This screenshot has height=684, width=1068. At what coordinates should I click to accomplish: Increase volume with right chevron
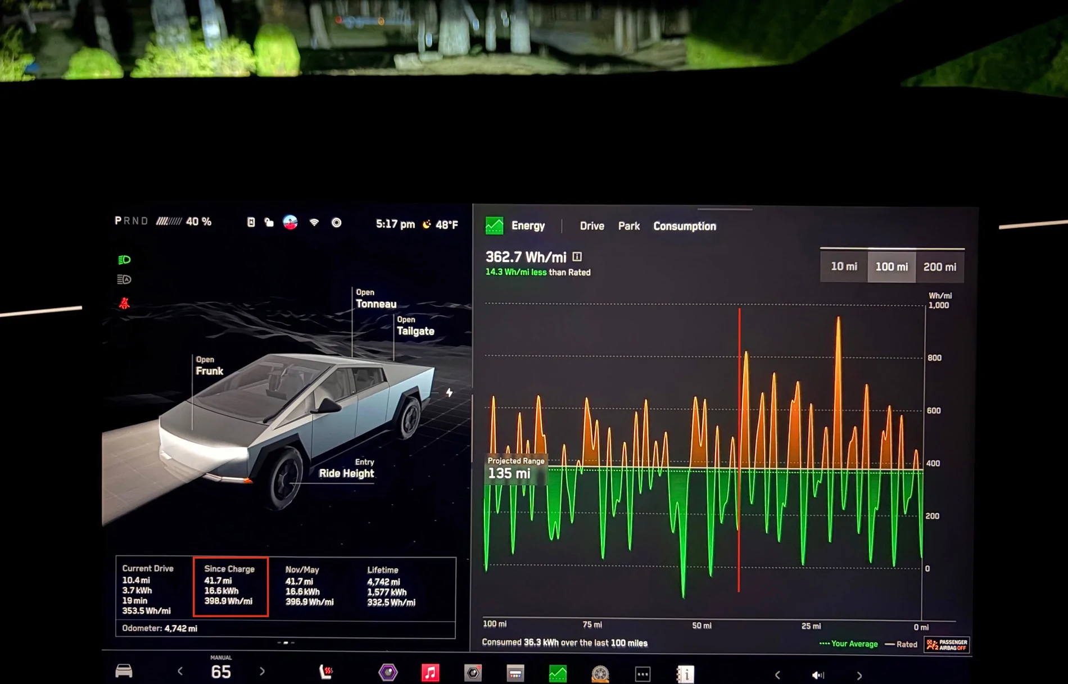(x=859, y=676)
